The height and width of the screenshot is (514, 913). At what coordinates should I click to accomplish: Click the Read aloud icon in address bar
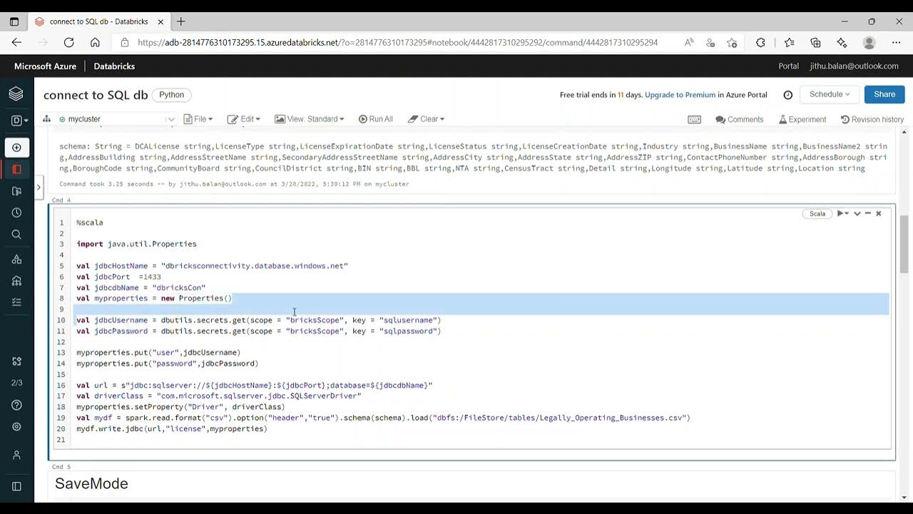(x=688, y=42)
